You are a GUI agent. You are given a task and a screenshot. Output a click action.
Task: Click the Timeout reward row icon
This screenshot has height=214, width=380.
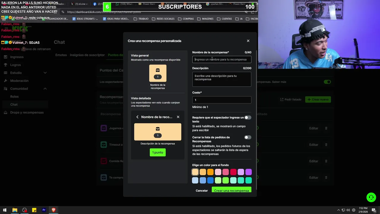coord(104,145)
